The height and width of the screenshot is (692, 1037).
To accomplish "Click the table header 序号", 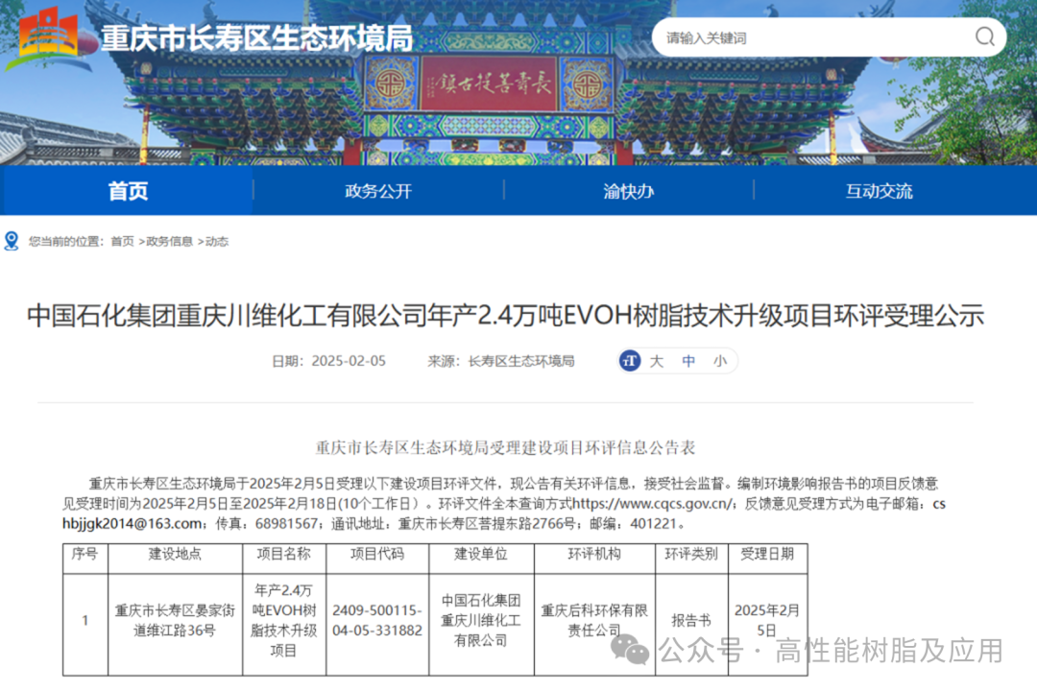I will tap(84, 554).
